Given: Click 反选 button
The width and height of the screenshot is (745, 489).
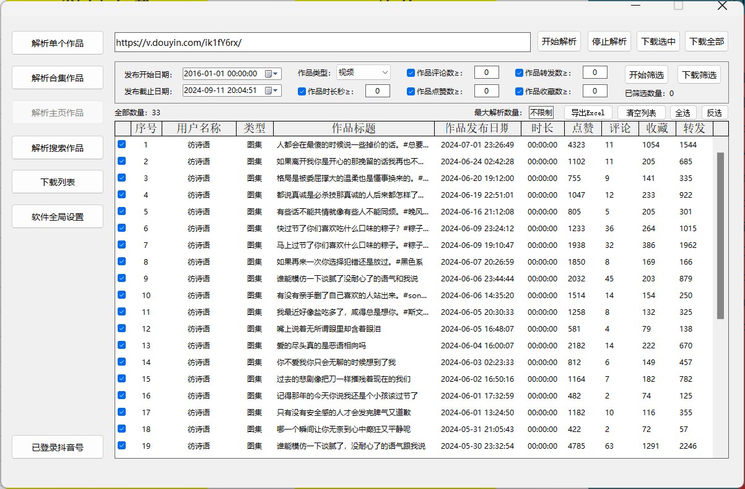Looking at the screenshot, I should [x=714, y=113].
